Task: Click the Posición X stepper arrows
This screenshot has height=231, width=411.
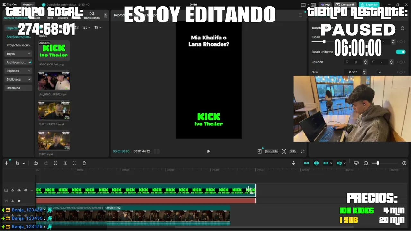Action: click(365, 62)
